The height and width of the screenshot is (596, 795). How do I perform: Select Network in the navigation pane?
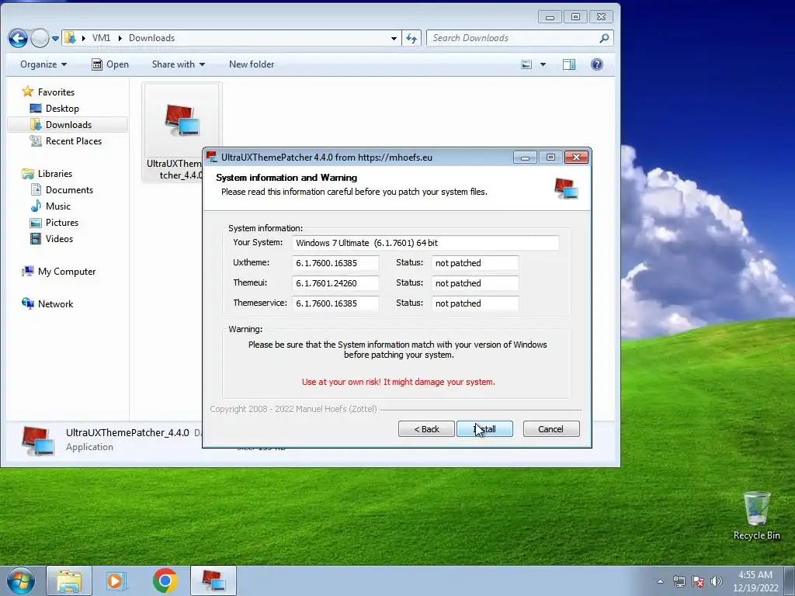point(55,304)
